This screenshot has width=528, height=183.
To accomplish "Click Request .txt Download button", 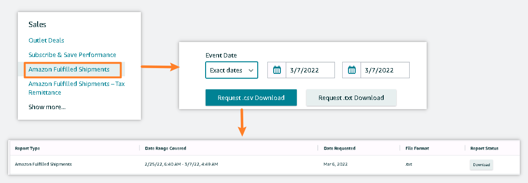I will 351,98.
